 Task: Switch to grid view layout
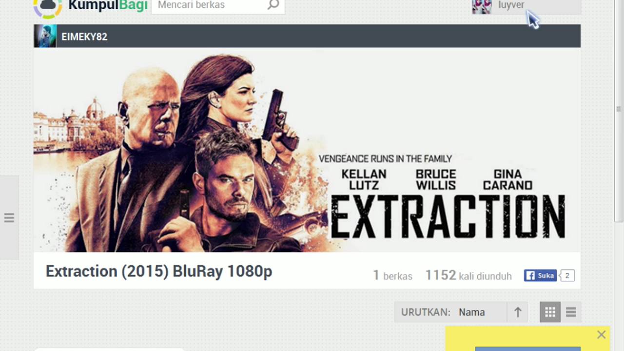[550, 312]
